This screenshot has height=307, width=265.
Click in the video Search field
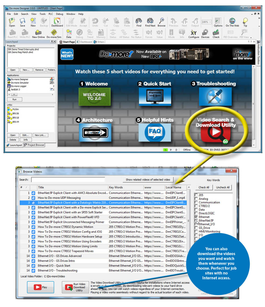click(x=68, y=179)
